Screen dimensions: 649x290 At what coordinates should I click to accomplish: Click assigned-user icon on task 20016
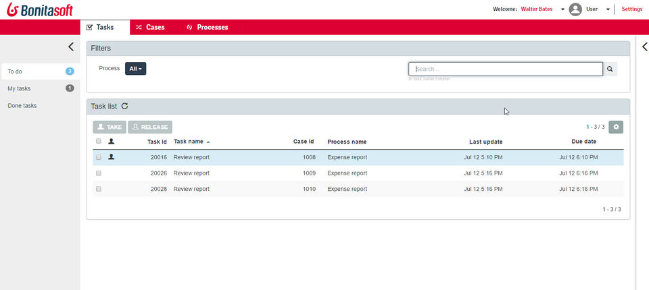coord(112,157)
